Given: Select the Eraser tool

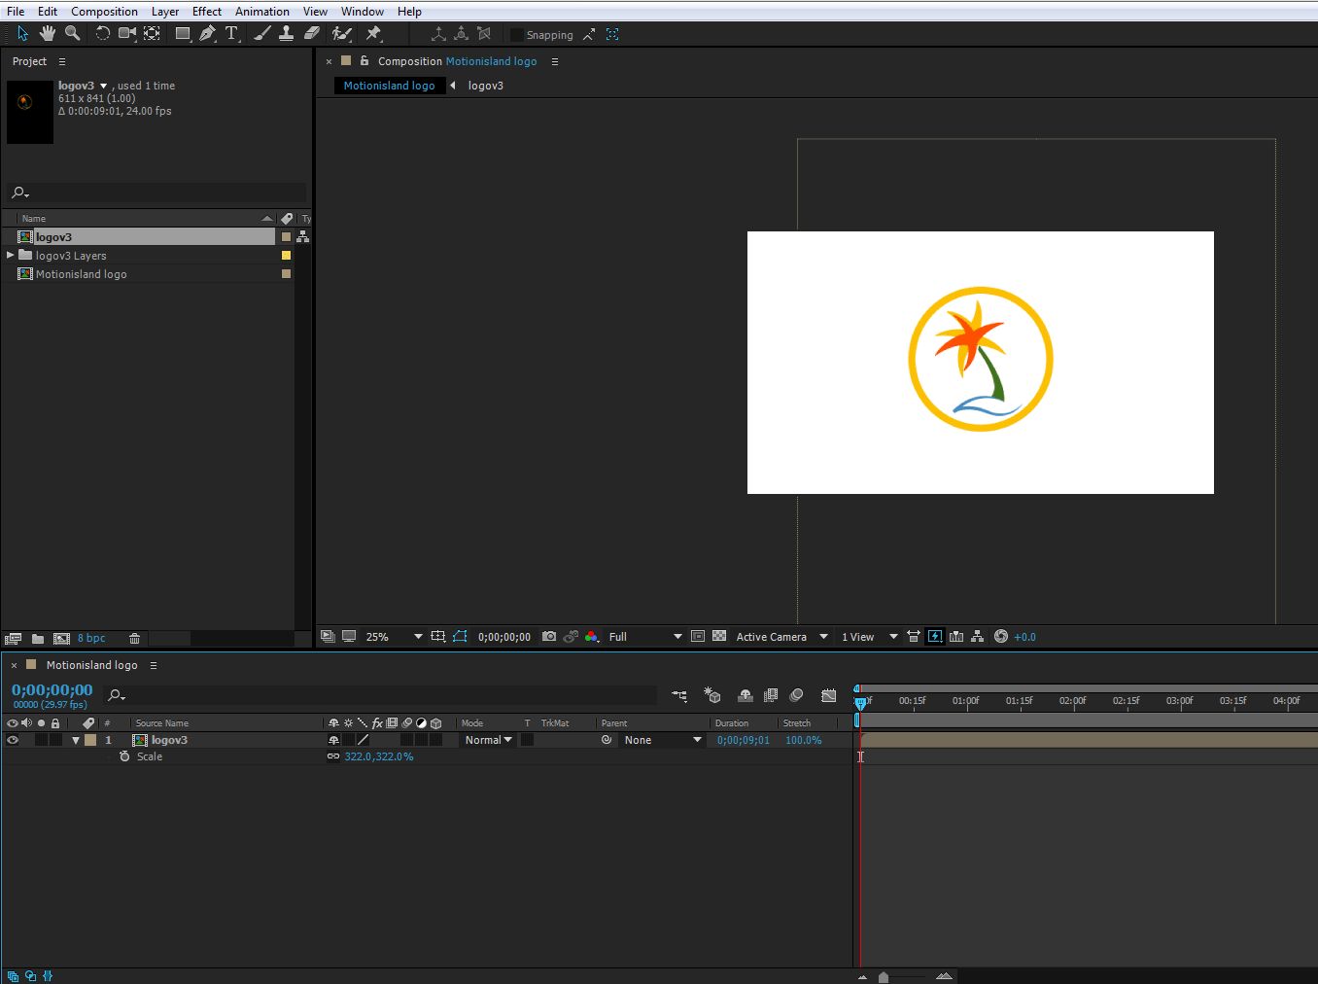Looking at the screenshot, I should (312, 34).
